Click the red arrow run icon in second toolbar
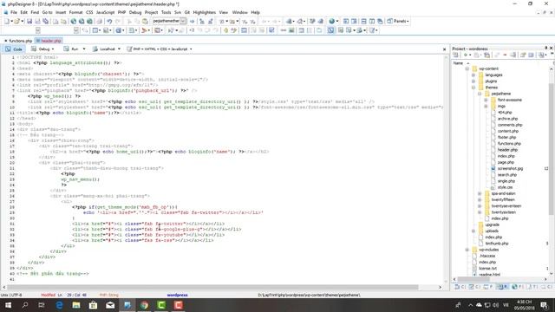Screen dimensions: 555x312 point(144,30)
